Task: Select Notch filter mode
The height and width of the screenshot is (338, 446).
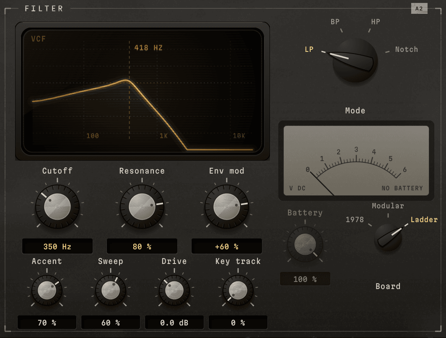Action: [x=407, y=49]
